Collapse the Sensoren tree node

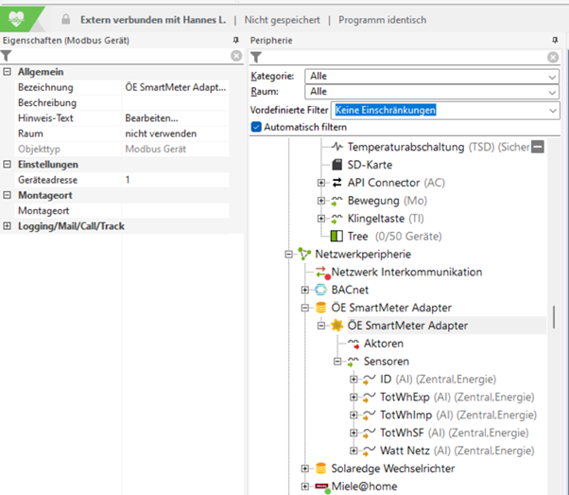(337, 362)
